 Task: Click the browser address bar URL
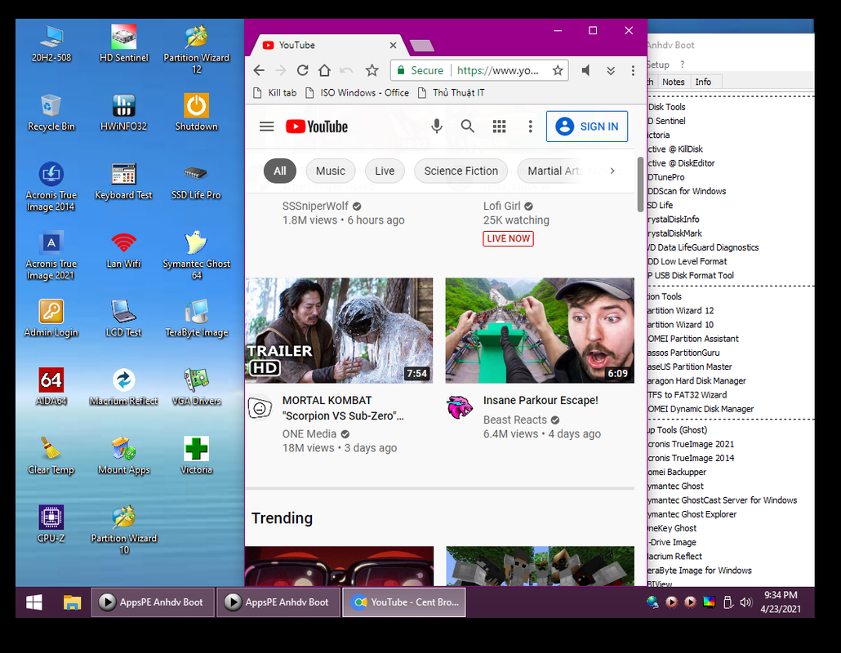(498, 70)
